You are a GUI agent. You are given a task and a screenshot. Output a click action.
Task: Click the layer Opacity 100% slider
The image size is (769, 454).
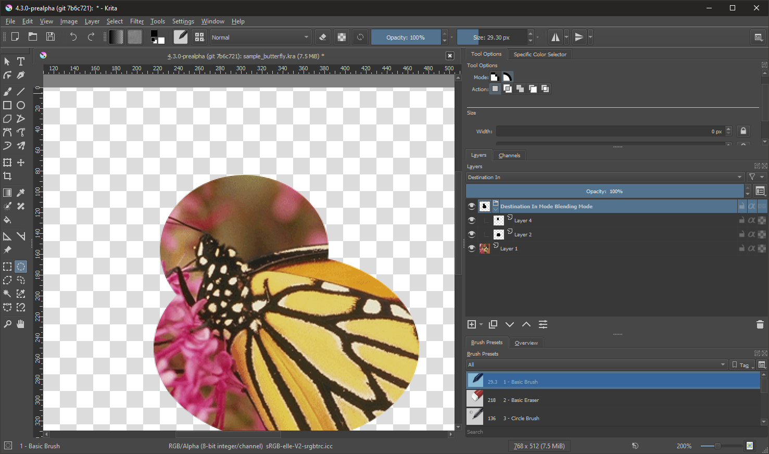click(x=604, y=191)
